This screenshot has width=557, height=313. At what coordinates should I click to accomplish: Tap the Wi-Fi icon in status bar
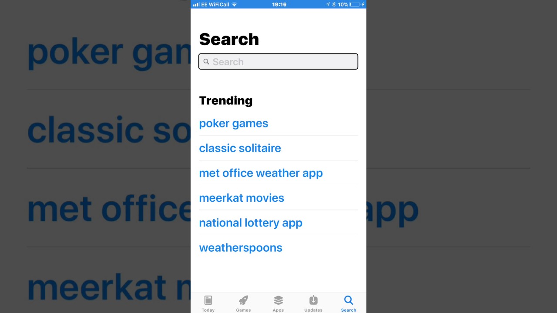point(235,4)
